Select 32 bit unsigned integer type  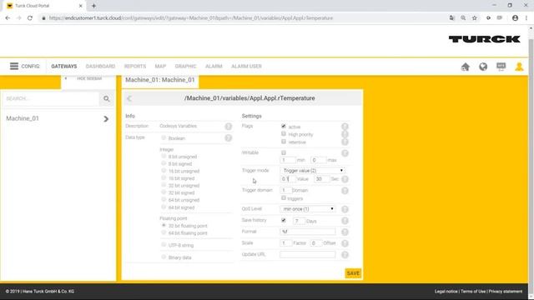tap(164, 185)
